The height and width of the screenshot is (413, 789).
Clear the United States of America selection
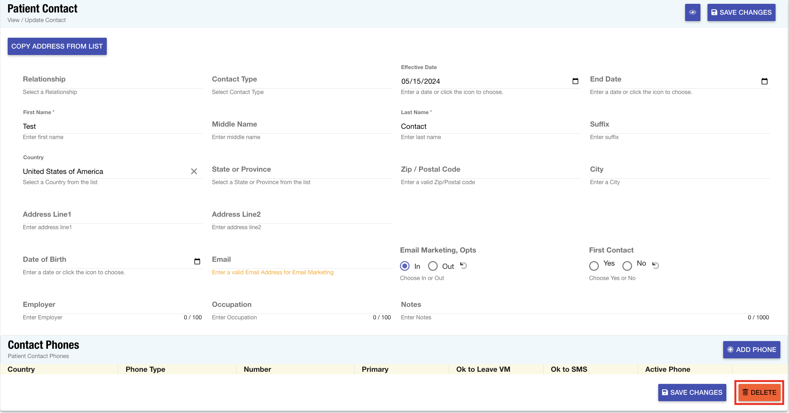(194, 171)
